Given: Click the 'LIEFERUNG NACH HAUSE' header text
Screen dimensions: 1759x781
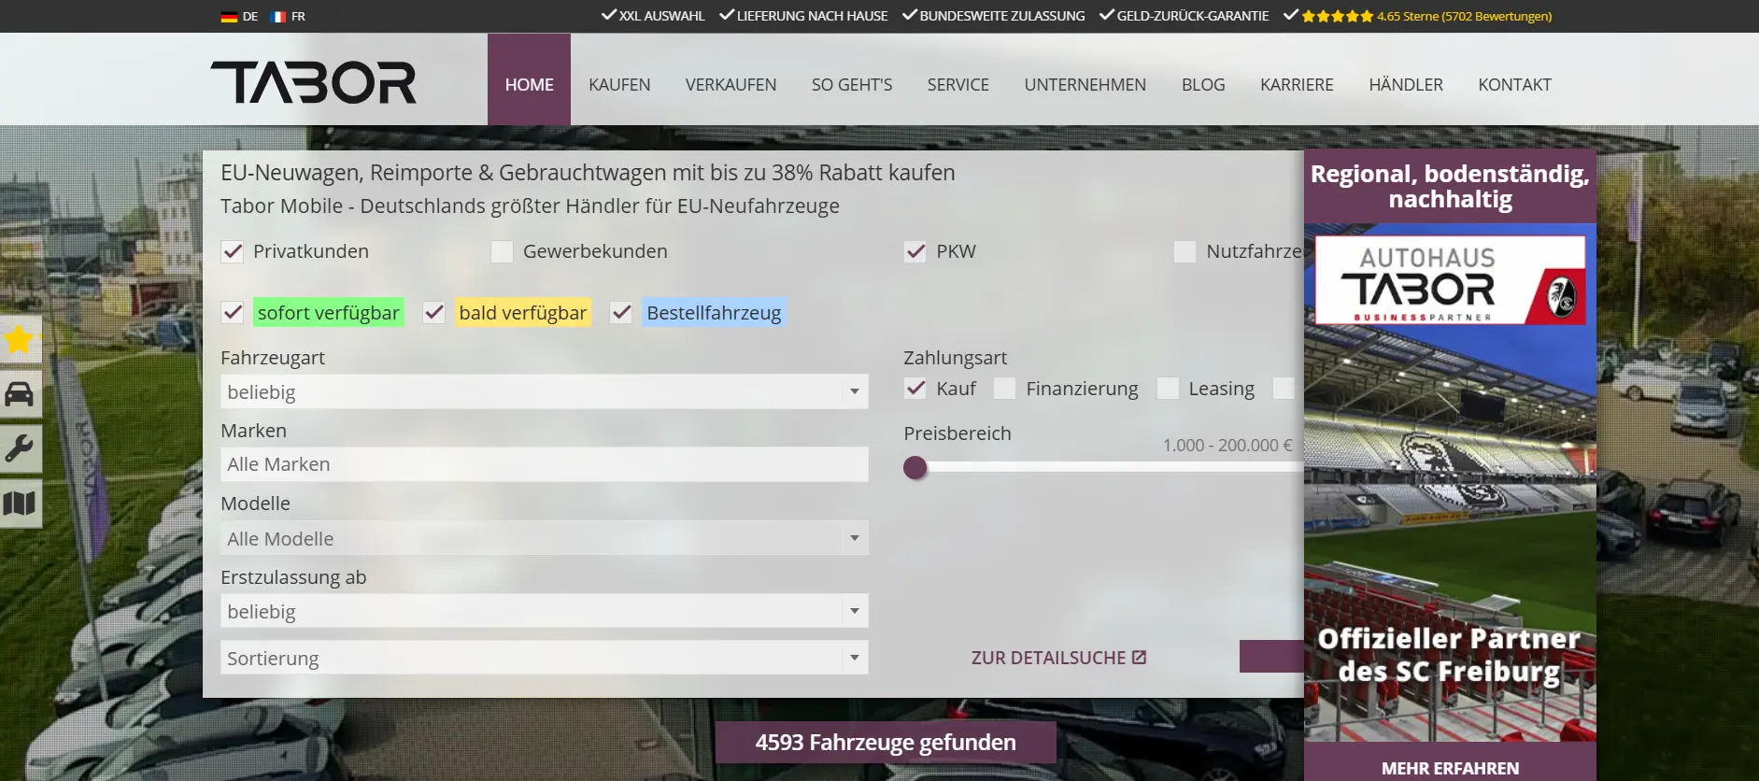Looking at the screenshot, I should tap(812, 16).
